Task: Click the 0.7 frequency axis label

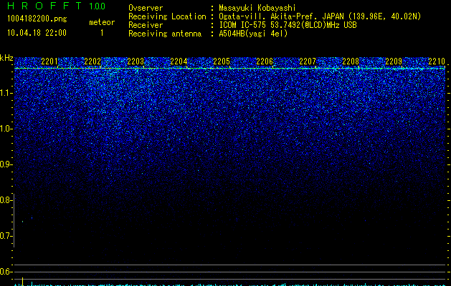Action: point(5,236)
